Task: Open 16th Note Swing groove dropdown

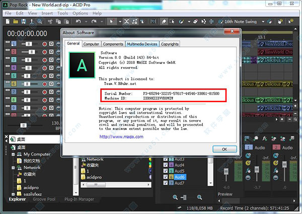Action: click(263, 22)
